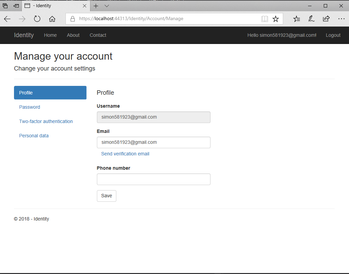Focus the Phone number input field

pyautogui.click(x=154, y=179)
